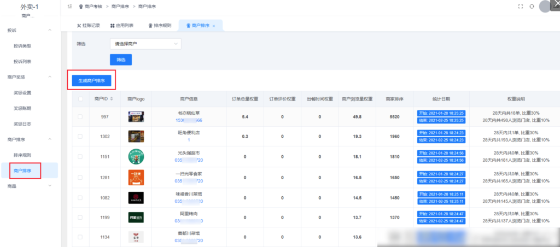Open logo thumbnail of 旺角便利店
The image size is (560, 247).
click(x=136, y=137)
